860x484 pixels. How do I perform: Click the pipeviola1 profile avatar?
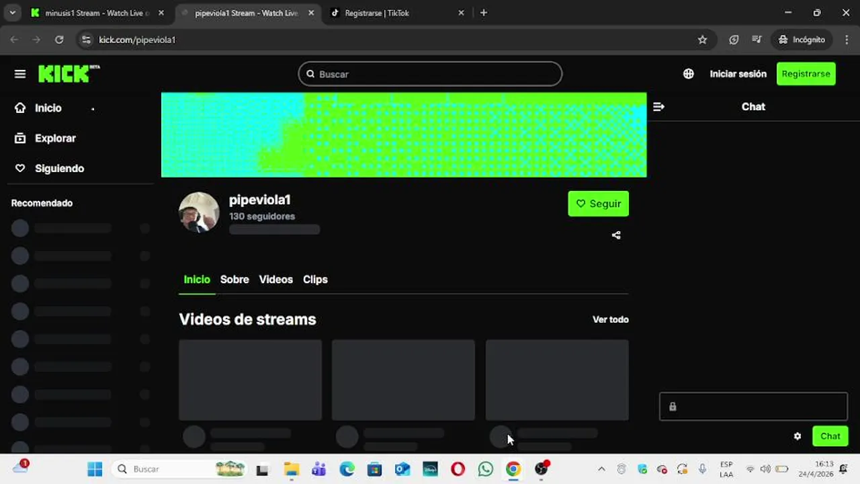199,212
